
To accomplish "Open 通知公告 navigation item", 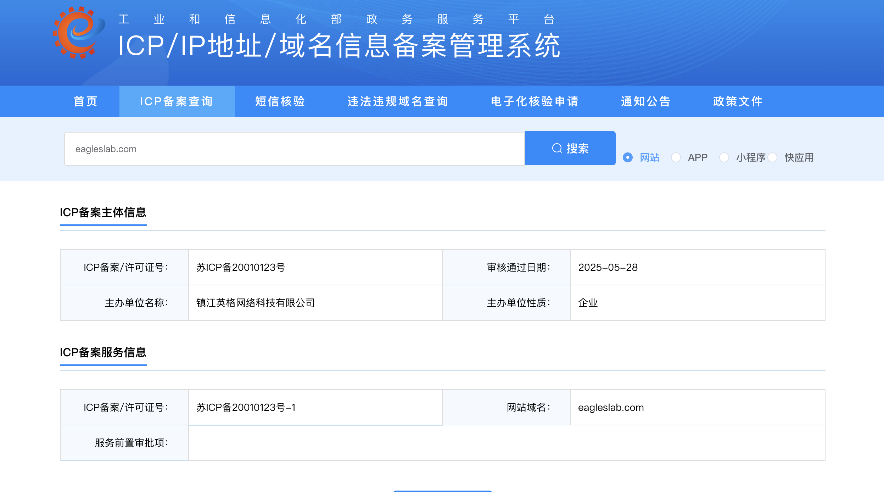I will (646, 101).
